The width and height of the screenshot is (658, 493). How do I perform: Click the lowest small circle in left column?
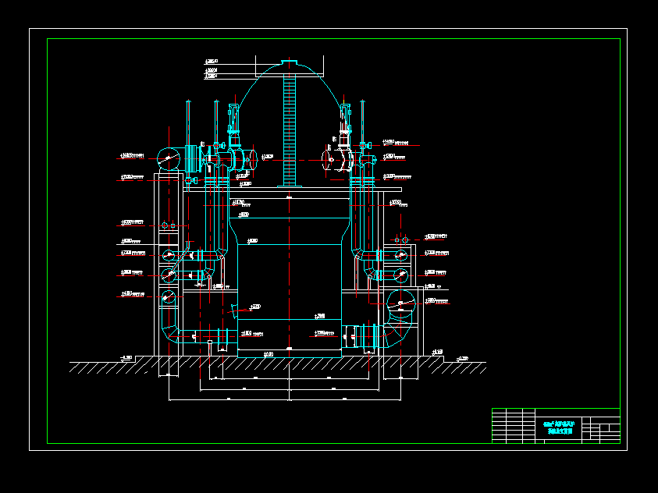168,296
